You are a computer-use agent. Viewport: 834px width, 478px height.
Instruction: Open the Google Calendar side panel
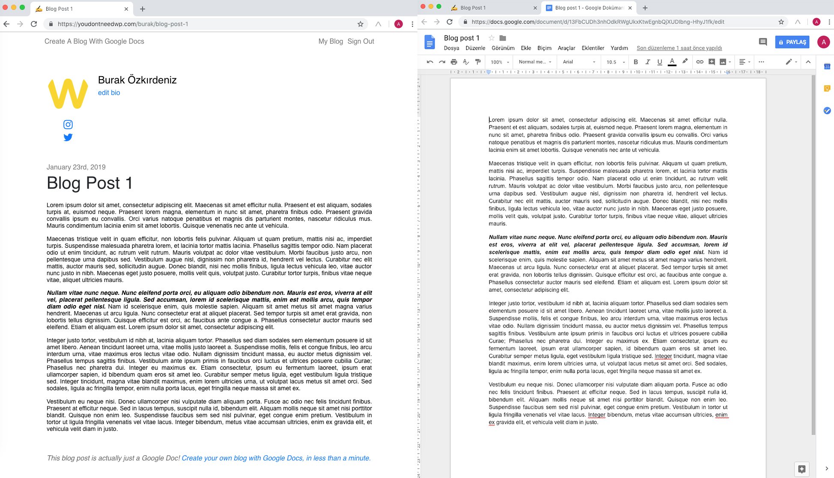(827, 66)
